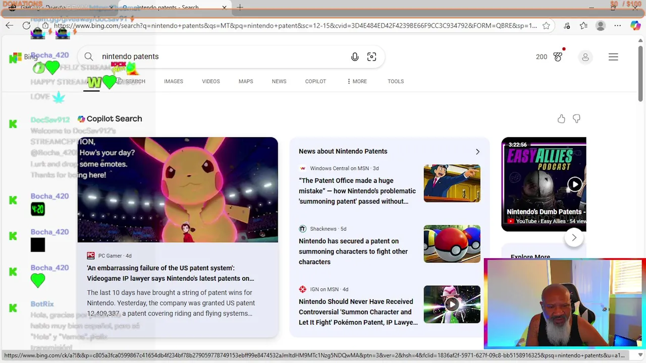The image size is (646, 363).
Task: Play the IGN Pokémon patent video thumbnail
Action: [x=452, y=305]
